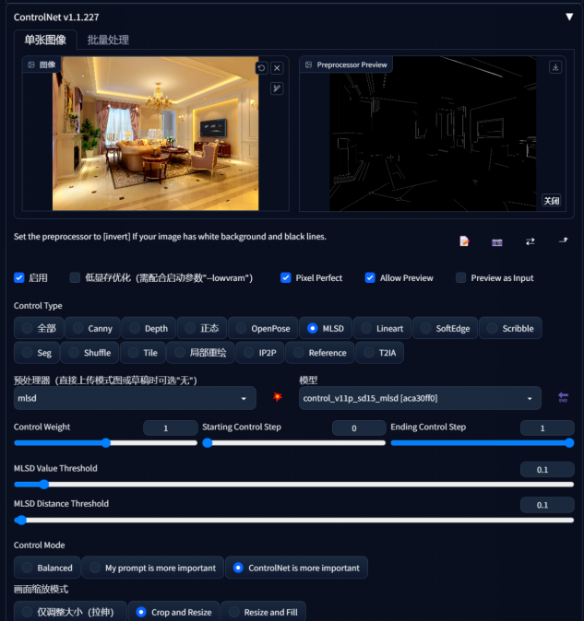Click the Preprocessor Preview line image
Viewport: 584px width, 621px height.
tap(433, 134)
